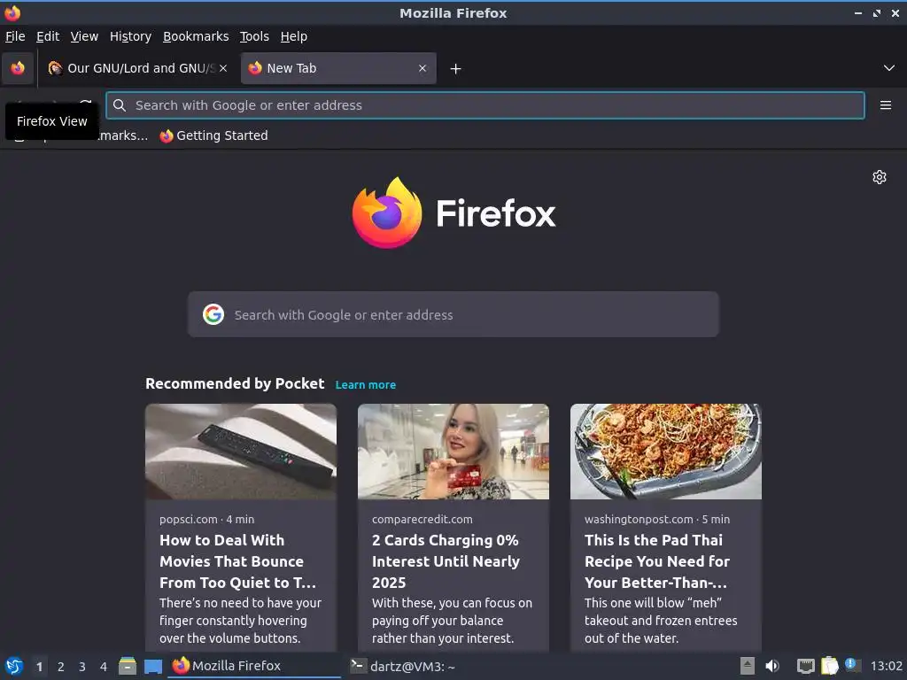Open '2 Cards Charging 0% Interest' article title
This screenshot has width=907, height=680.
coord(446,560)
